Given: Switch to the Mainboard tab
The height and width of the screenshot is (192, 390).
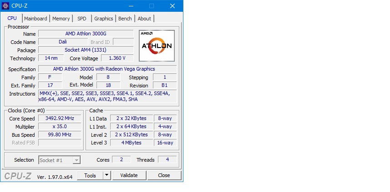Looking at the screenshot, I should point(35,19).
